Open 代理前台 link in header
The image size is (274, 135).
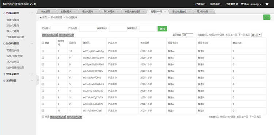pyautogui.click(x=201, y=4)
